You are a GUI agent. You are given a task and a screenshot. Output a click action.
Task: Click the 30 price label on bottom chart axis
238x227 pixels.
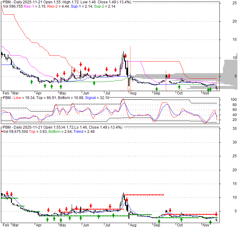235,142
